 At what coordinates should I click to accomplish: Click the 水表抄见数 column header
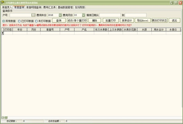(x=130, y=29)
